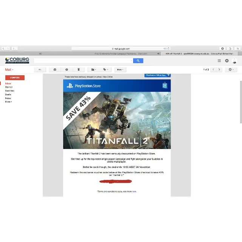Click the red Compose button
Viewport: 242px width, 242px height.
15,78
